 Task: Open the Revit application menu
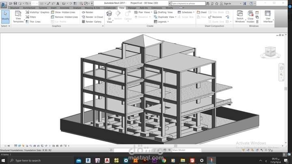[x=4, y=4]
